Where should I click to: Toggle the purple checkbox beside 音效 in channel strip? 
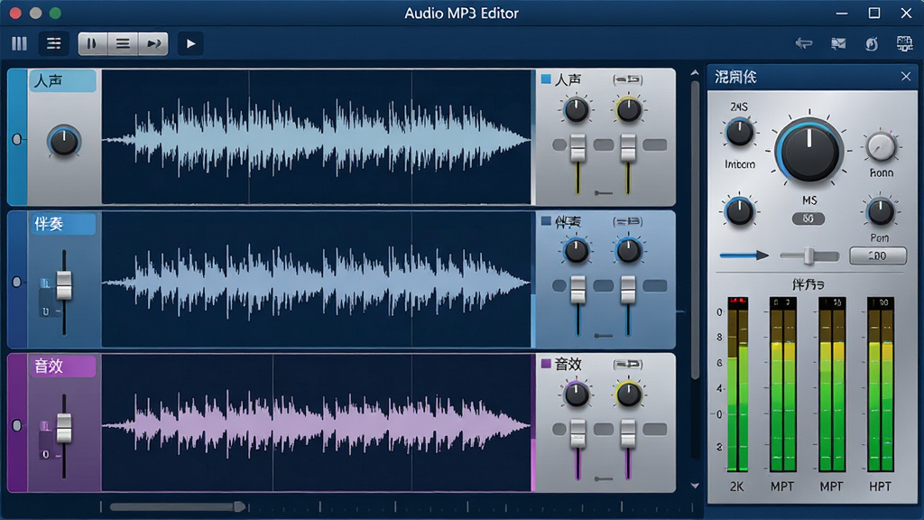[x=546, y=363]
